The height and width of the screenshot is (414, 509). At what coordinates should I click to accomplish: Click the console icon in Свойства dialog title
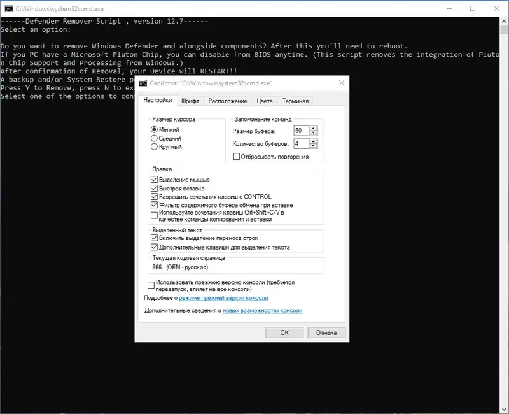[143, 83]
